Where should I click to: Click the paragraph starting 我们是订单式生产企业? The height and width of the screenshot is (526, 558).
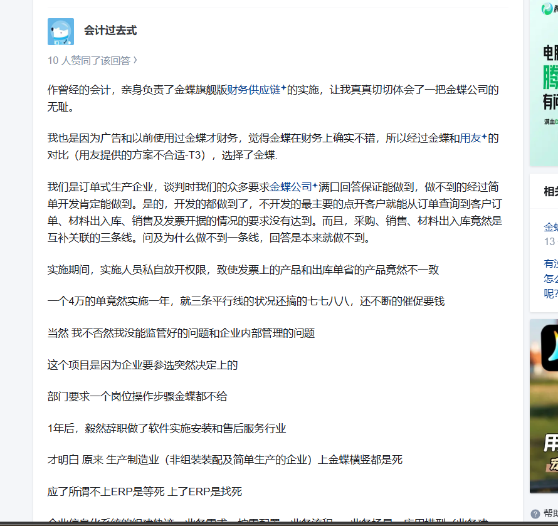click(x=275, y=213)
